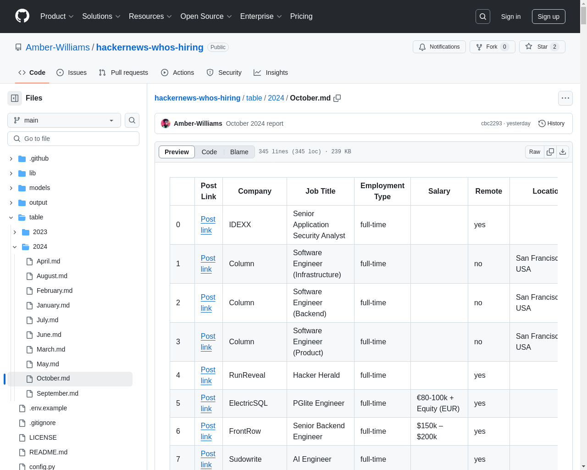The height and width of the screenshot is (470, 587).
Task: Click the 2024 breadcrumb link
Action: [276, 98]
